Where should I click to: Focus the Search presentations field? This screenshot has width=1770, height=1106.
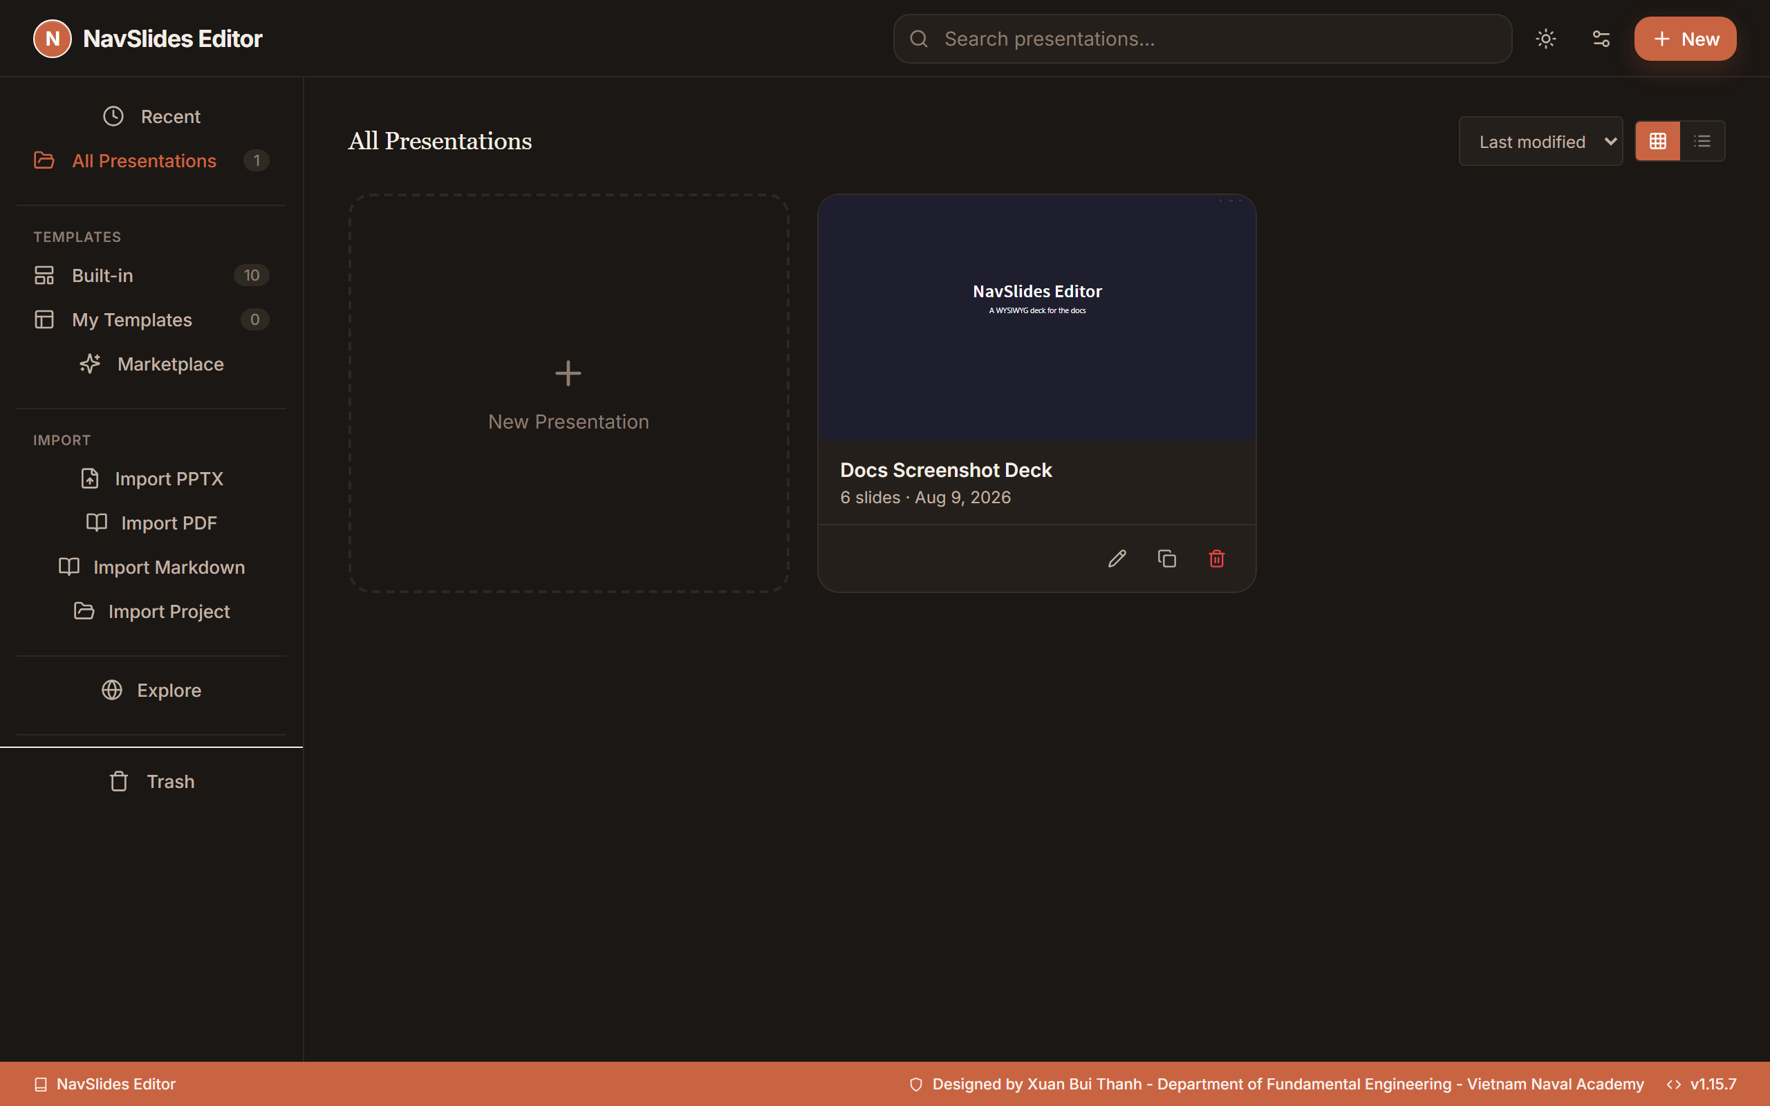click(1202, 39)
